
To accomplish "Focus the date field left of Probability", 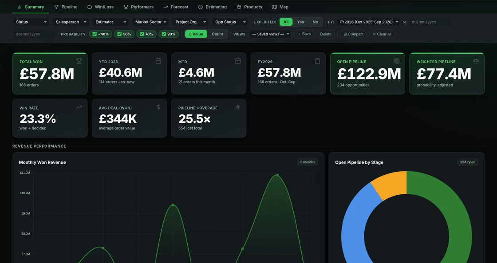I will click(34, 34).
